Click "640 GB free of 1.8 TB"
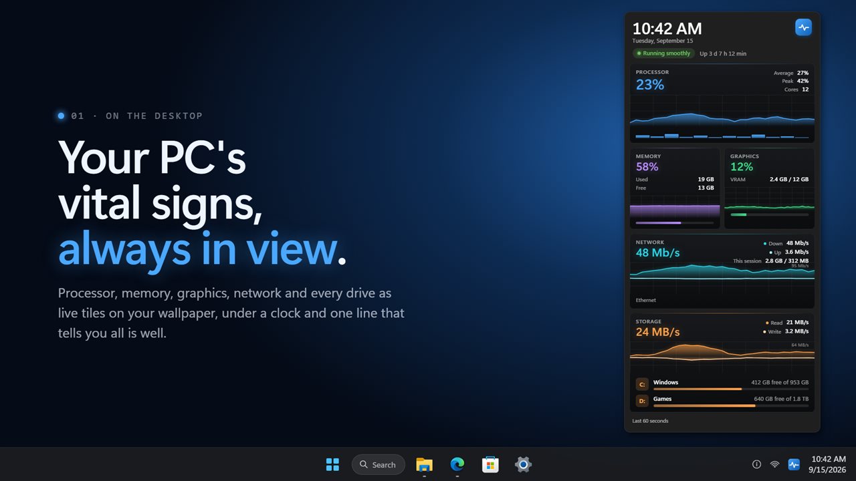The image size is (856, 481). pyautogui.click(x=782, y=399)
